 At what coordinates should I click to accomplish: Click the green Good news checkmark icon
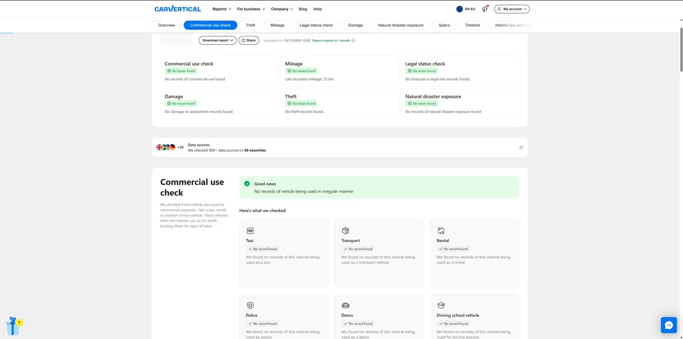pyautogui.click(x=246, y=184)
